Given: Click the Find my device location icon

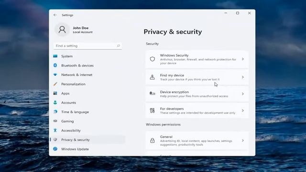Looking at the screenshot, I should coord(152,77).
